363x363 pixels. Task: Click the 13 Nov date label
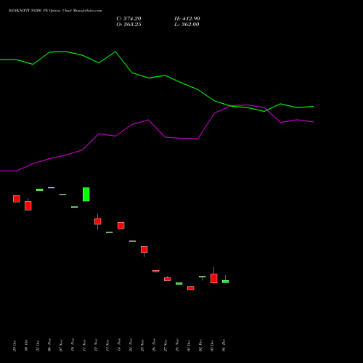click(x=107, y=346)
